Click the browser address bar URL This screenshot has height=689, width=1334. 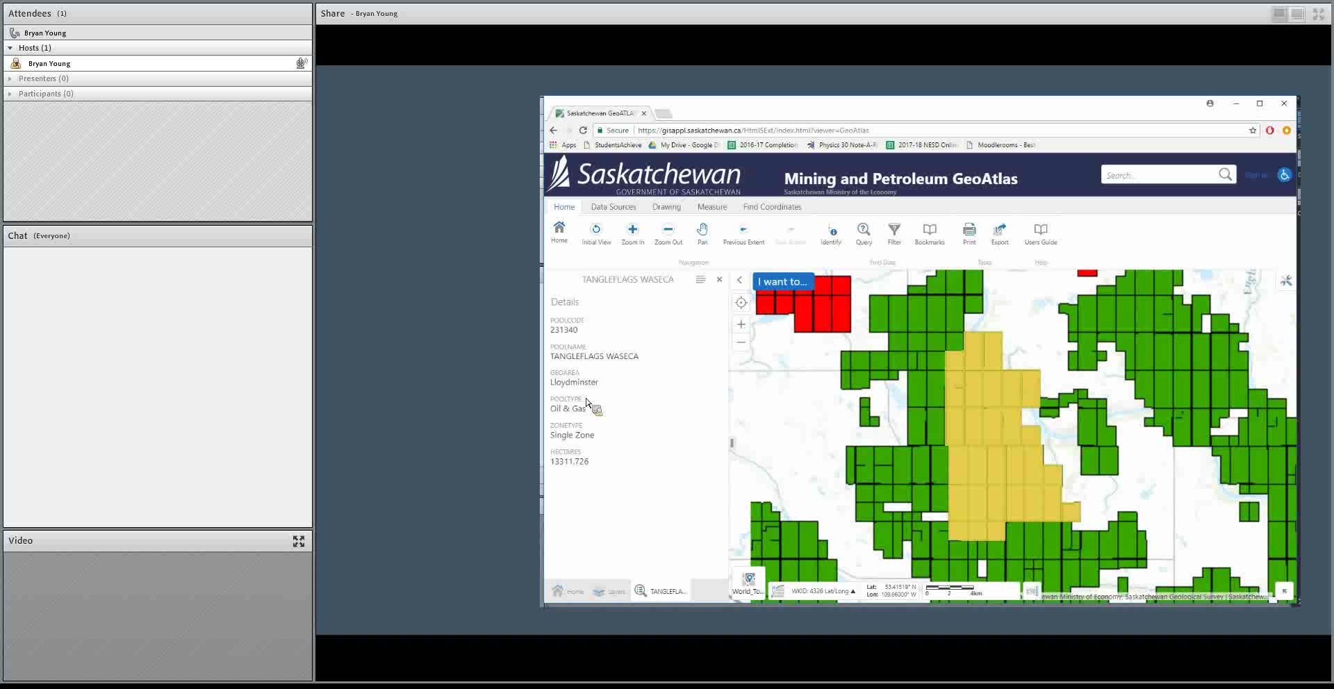[x=753, y=130]
